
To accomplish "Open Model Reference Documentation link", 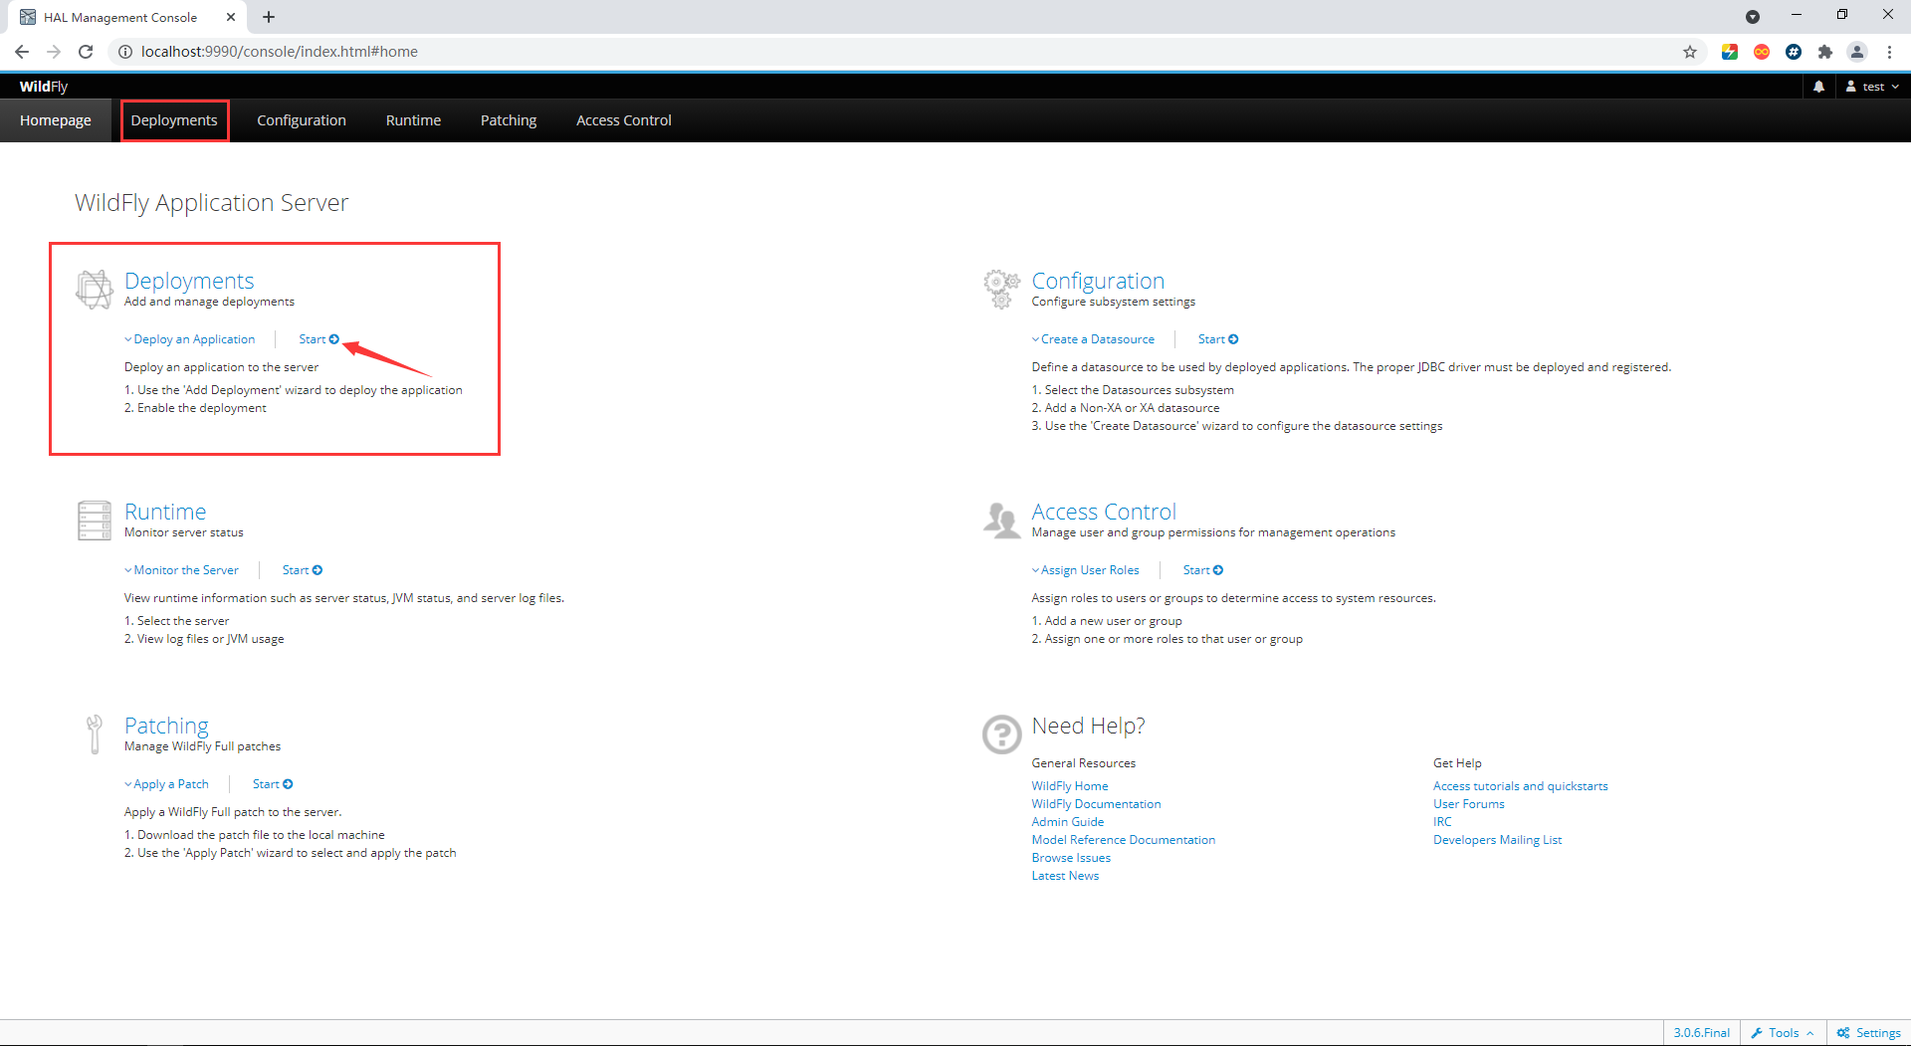I will (1124, 840).
